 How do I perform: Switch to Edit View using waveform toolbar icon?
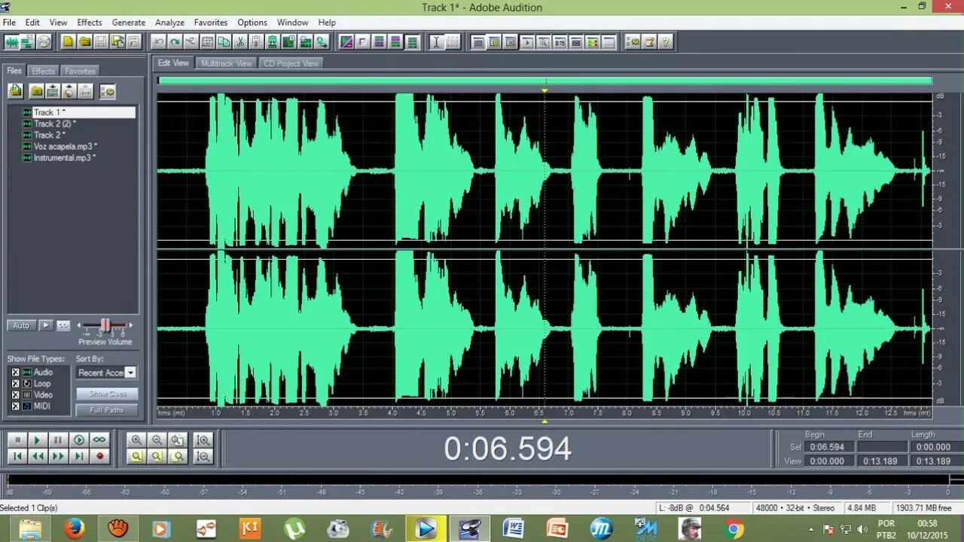(11, 42)
